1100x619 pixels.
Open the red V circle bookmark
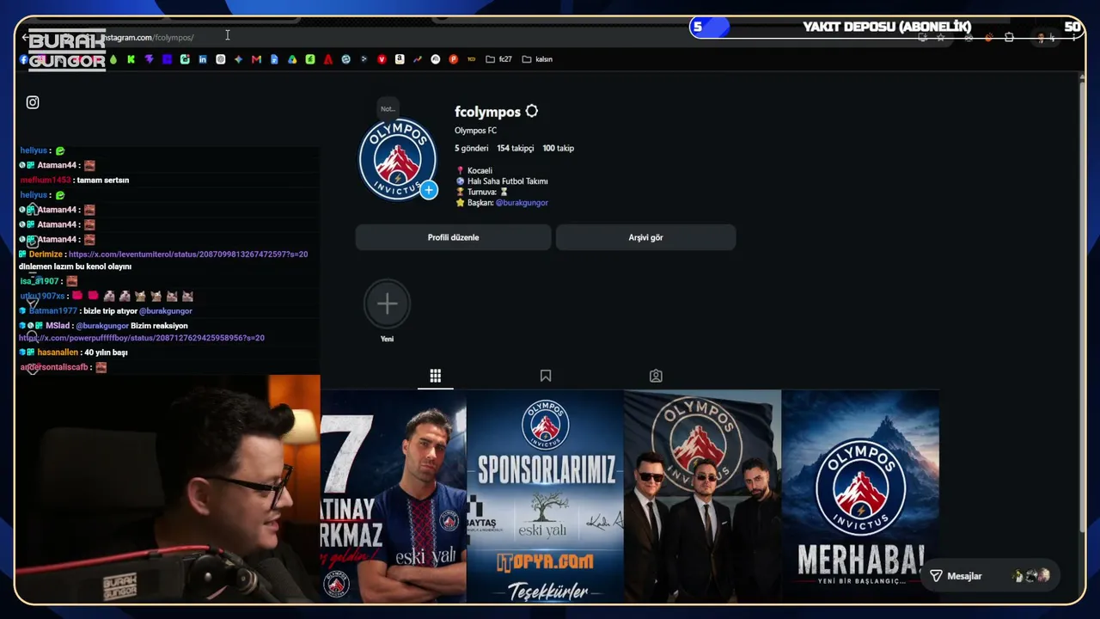pyautogui.click(x=382, y=59)
